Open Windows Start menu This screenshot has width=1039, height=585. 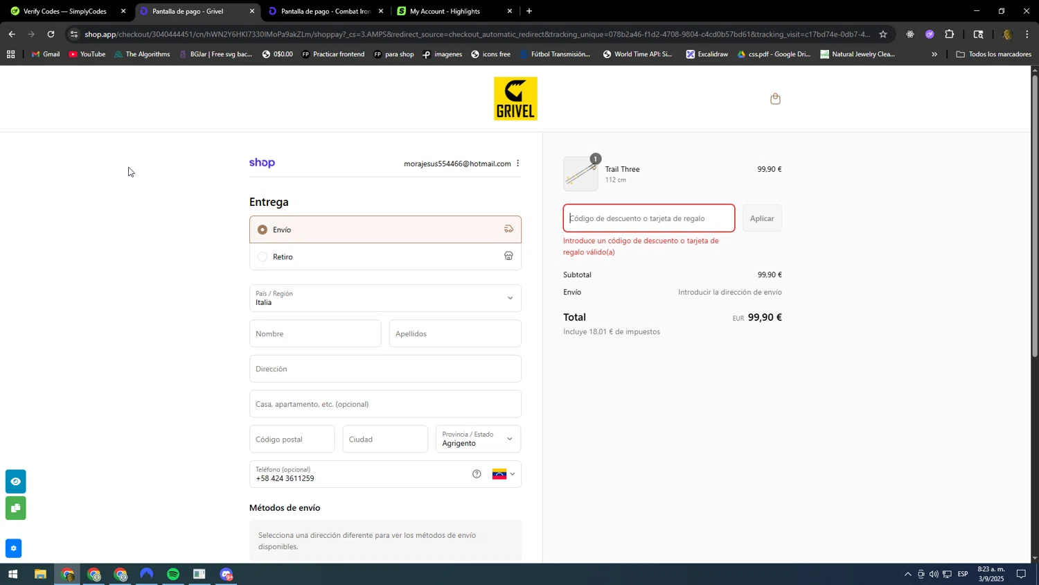(x=12, y=574)
